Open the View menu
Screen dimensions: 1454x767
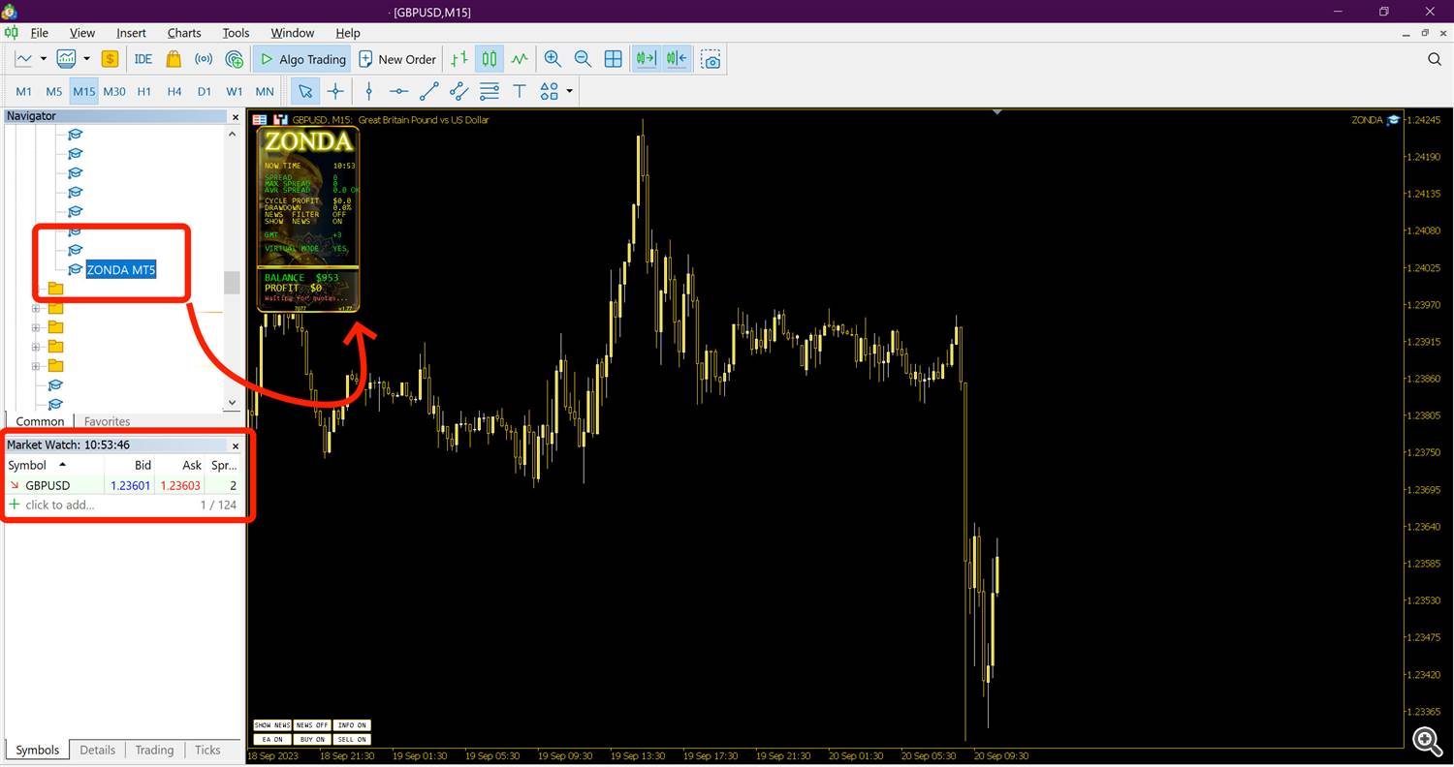(82, 32)
